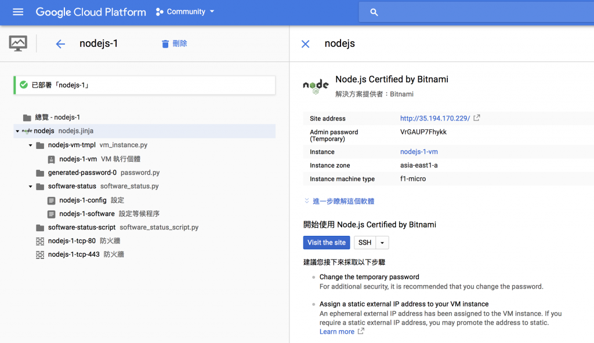Viewport: 594px width, 343px height.
Task: Click the Google Cloud Platform title
Action: tap(91, 12)
